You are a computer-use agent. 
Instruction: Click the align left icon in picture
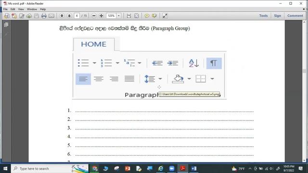point(83,79)
